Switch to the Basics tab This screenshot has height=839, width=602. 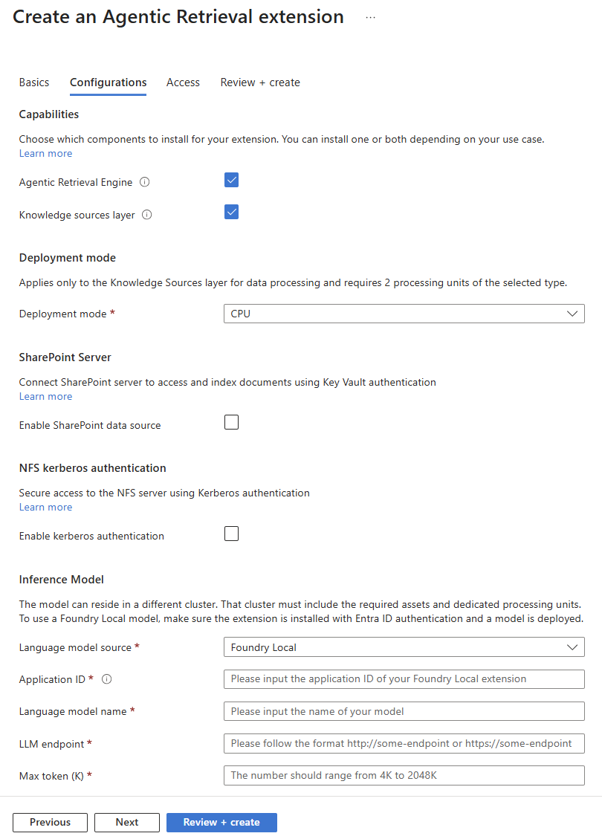[x=34, y=82]
